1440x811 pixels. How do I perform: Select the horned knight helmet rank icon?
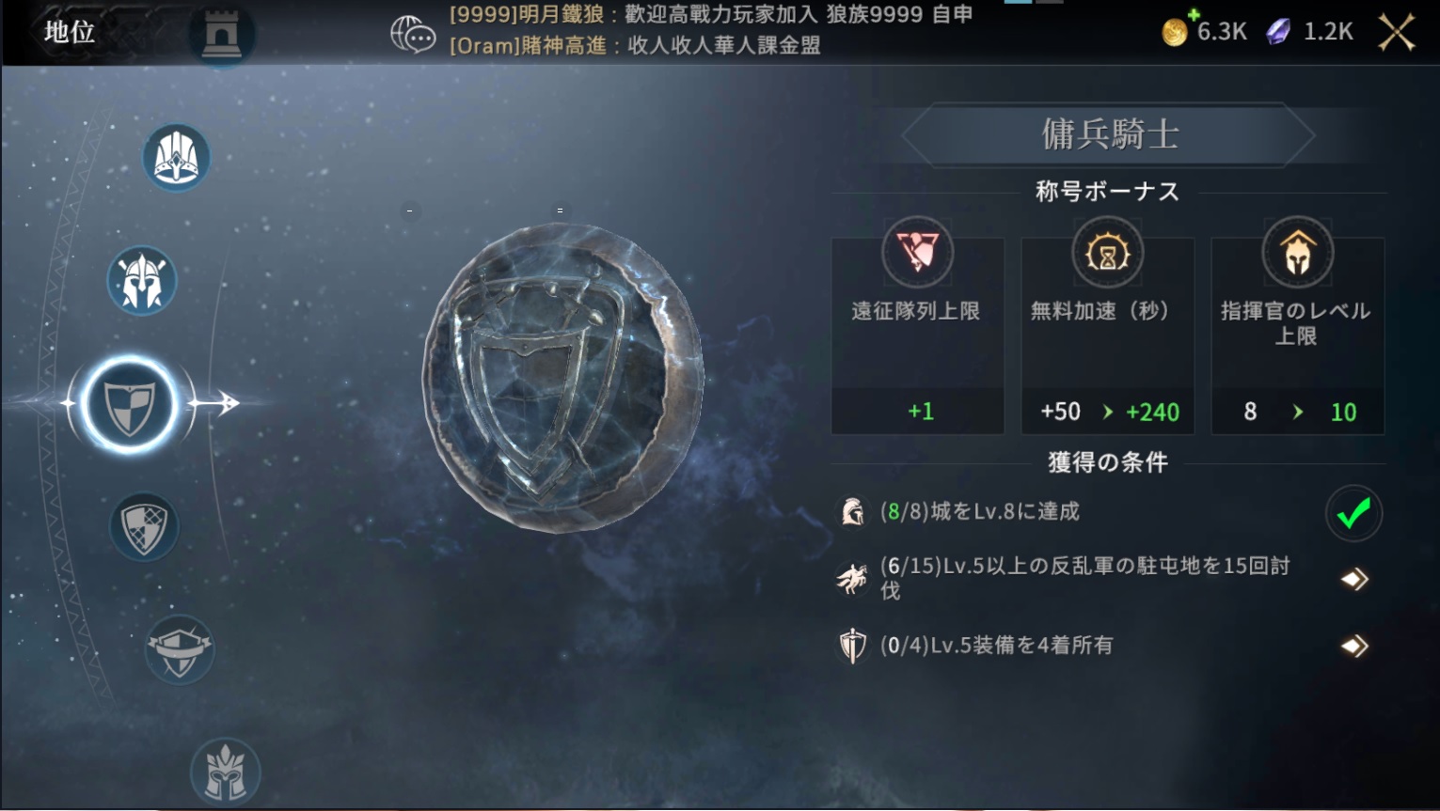[x=142, y=281]
